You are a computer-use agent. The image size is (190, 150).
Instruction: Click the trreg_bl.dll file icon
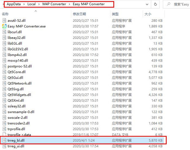coord(4,140)
